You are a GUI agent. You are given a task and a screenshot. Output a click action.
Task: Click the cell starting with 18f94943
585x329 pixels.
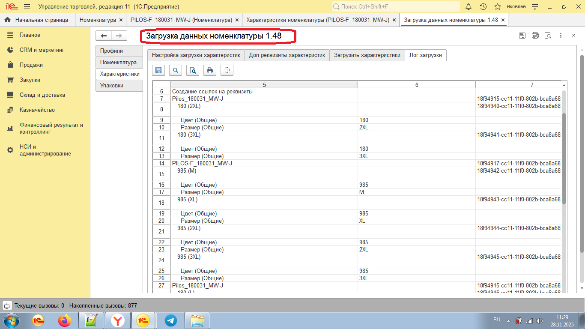[x=518, y=203]
